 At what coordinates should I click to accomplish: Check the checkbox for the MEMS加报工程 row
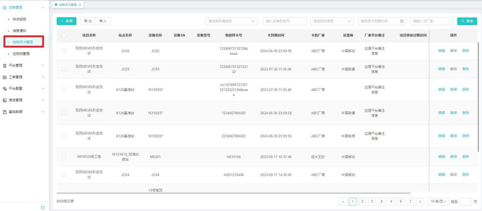pos(64,157)
